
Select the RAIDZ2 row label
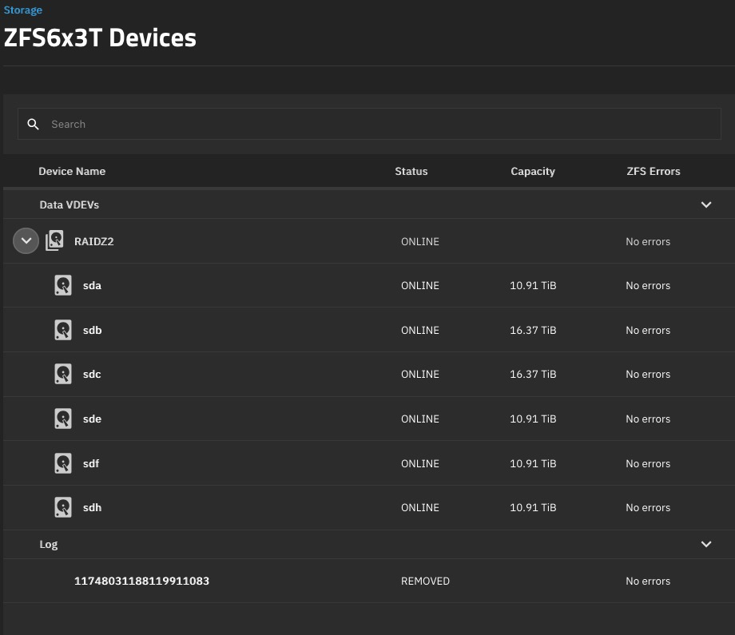tap(93, 241)
